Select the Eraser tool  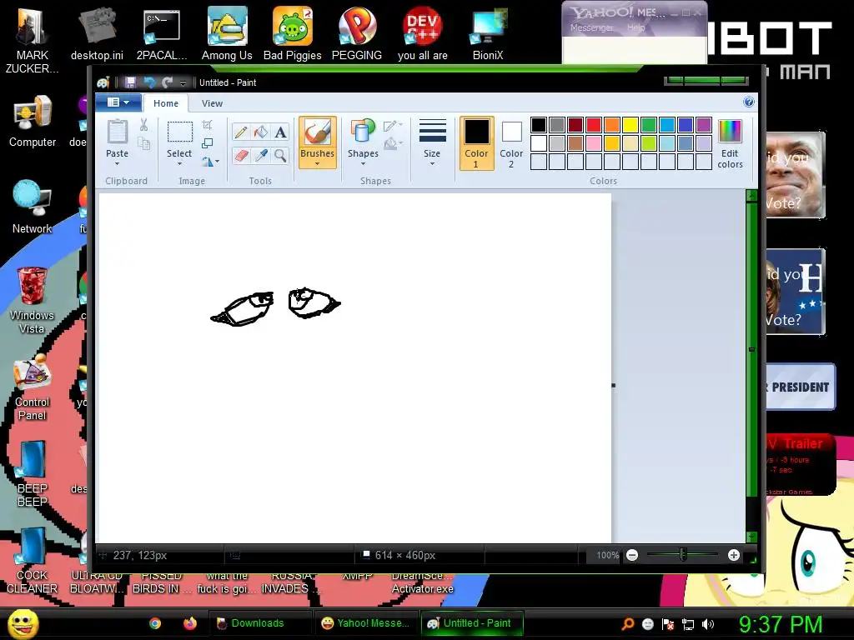click(241, 156)
